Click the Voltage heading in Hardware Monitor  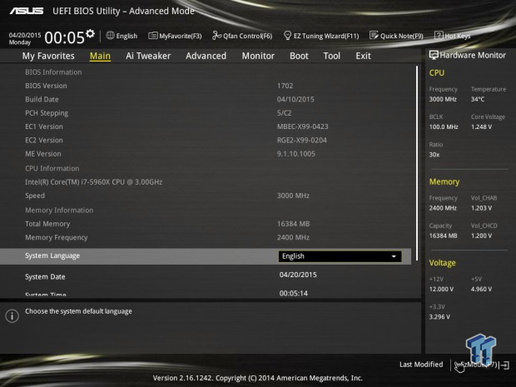(443, 263)
